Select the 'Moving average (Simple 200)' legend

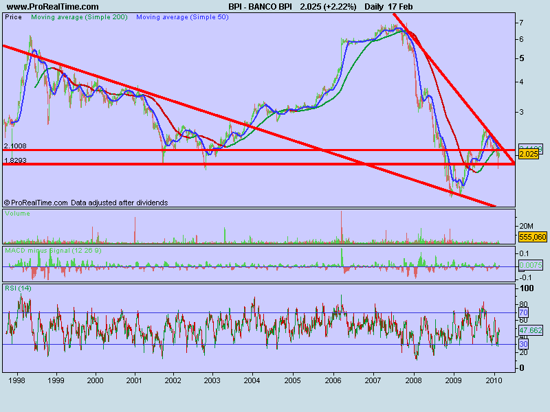click(79, 17)
